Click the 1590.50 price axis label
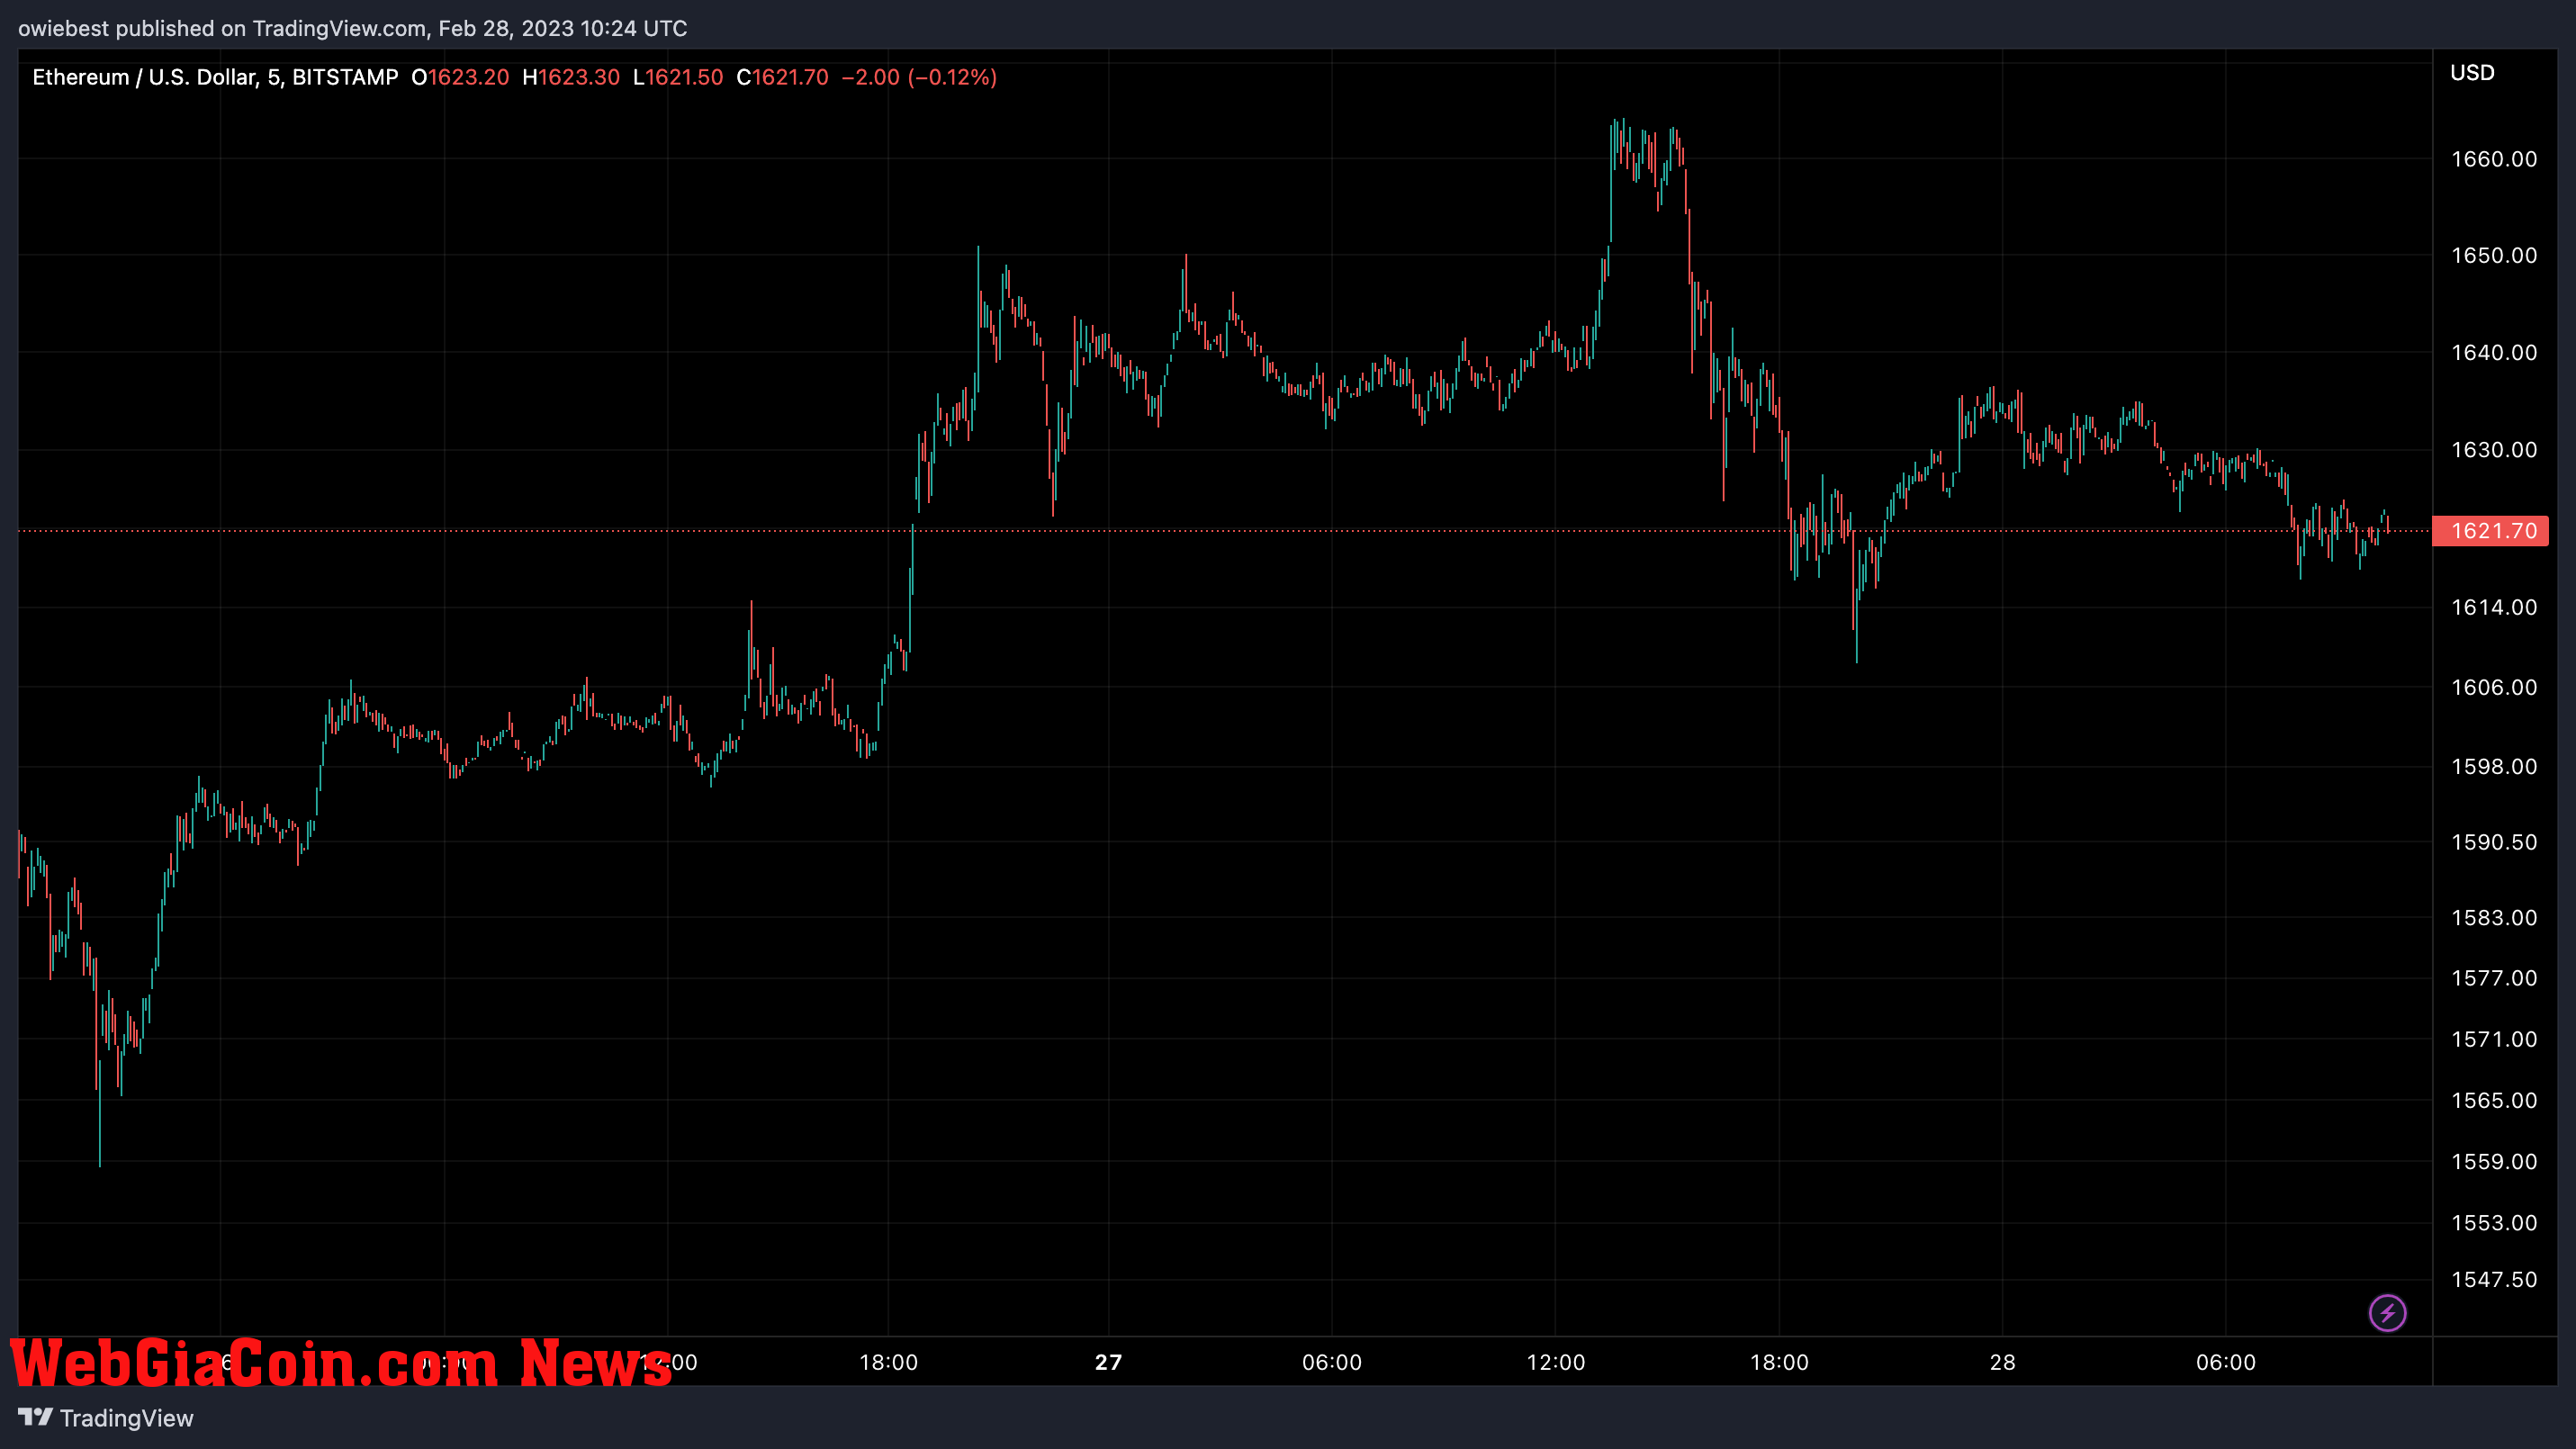Screen dimensions: 2576x1449 point(2494,842)
